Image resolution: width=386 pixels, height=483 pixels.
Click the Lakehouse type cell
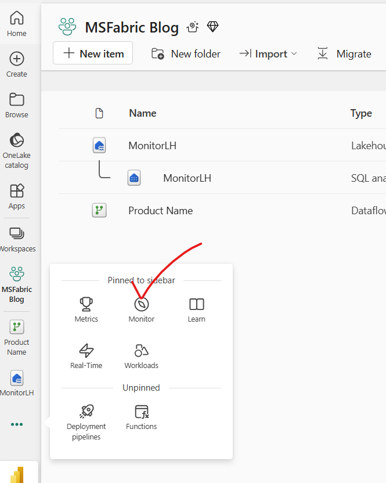pos(369,145)
